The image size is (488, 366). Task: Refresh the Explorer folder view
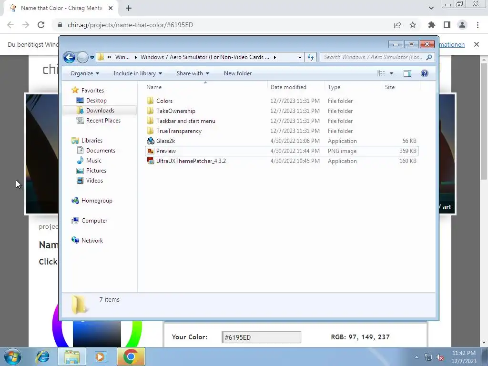tap(311, 57)
